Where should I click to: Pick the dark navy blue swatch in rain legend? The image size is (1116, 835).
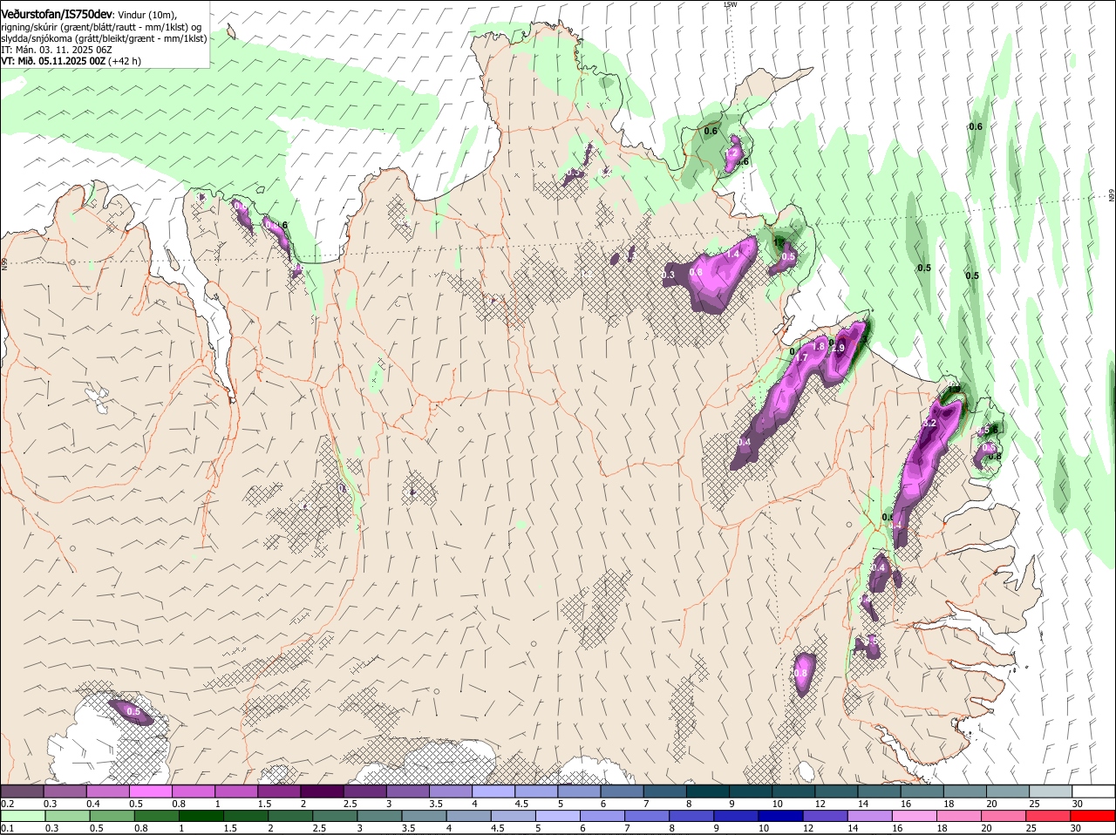pyautogui.click(x=779, y=815)
